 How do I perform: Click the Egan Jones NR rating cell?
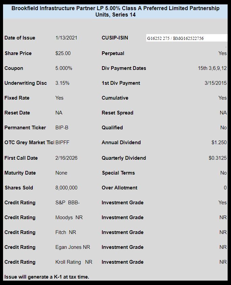pos(73,247)
